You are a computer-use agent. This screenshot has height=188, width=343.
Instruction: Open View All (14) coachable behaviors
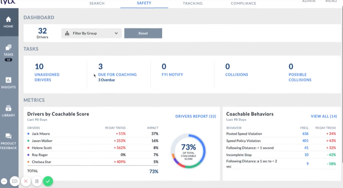pos(324,116)
